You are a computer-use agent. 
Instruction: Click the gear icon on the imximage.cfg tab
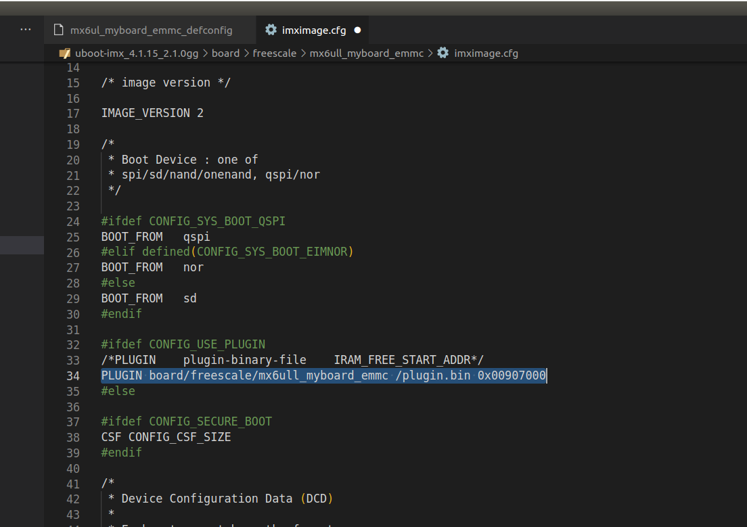[x=271, y=30]
